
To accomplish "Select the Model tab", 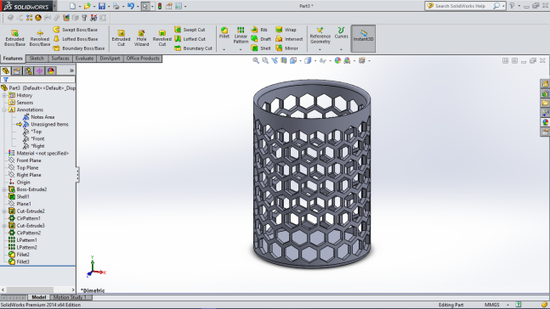I will [x=39, y=297].
